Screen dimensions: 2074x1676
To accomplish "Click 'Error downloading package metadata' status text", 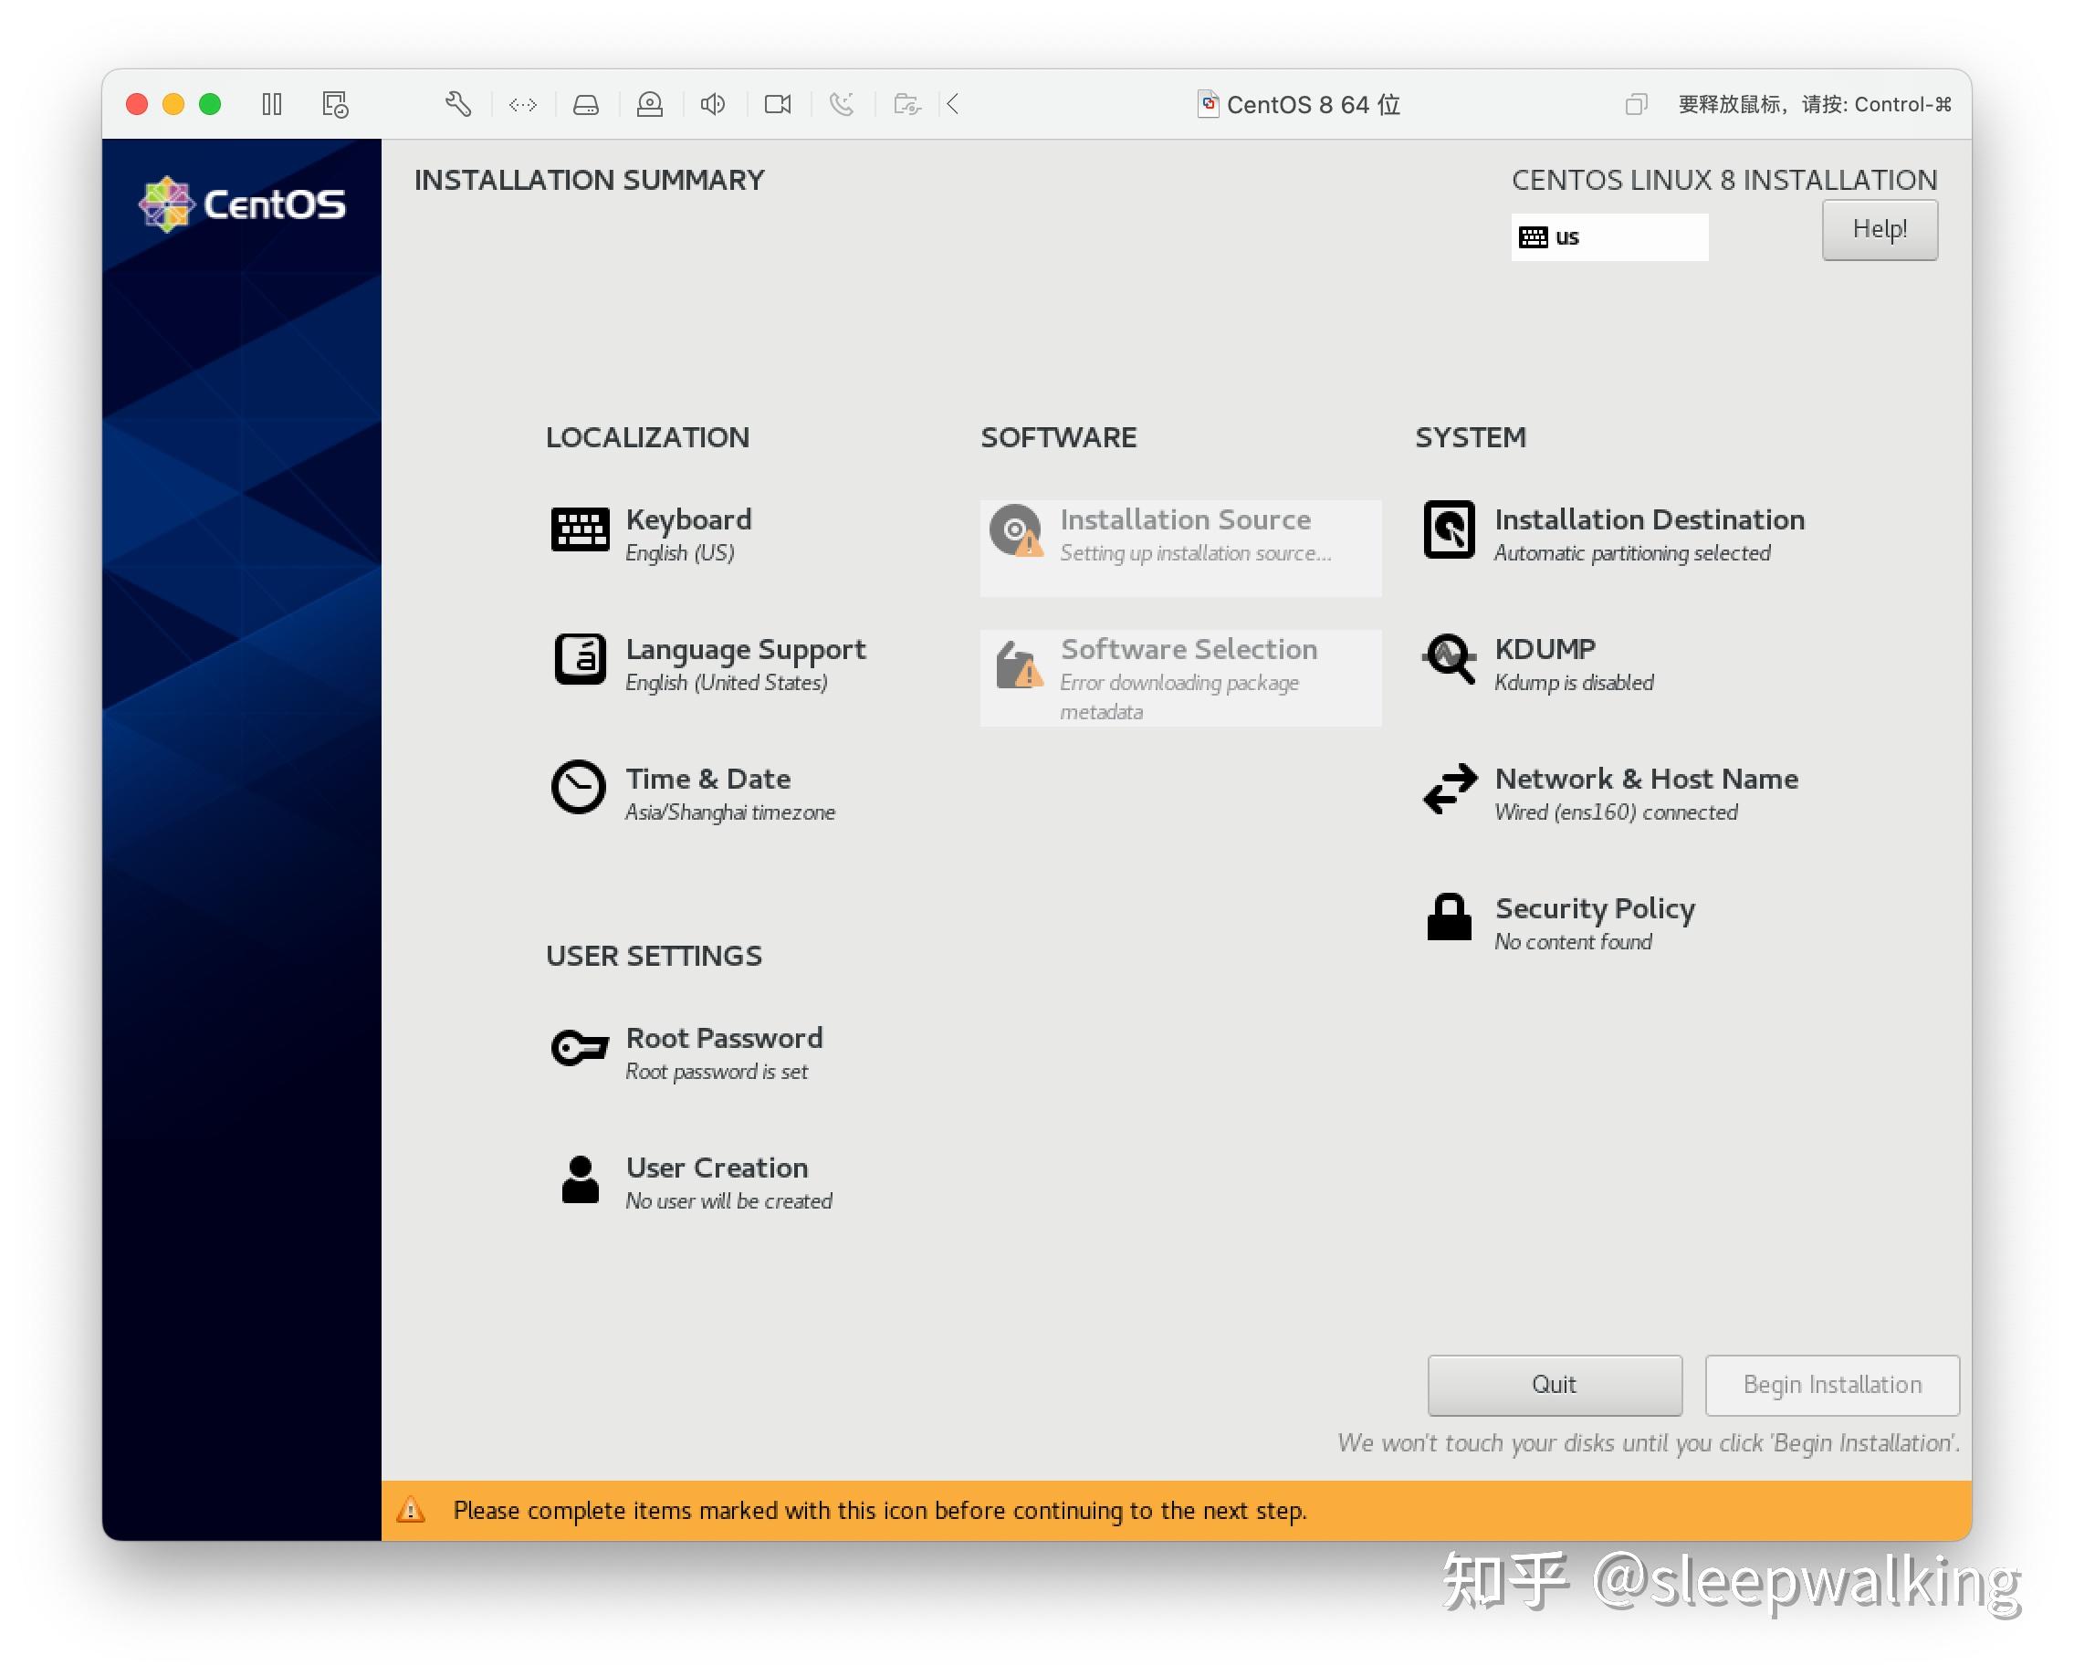I will 1178,697.
